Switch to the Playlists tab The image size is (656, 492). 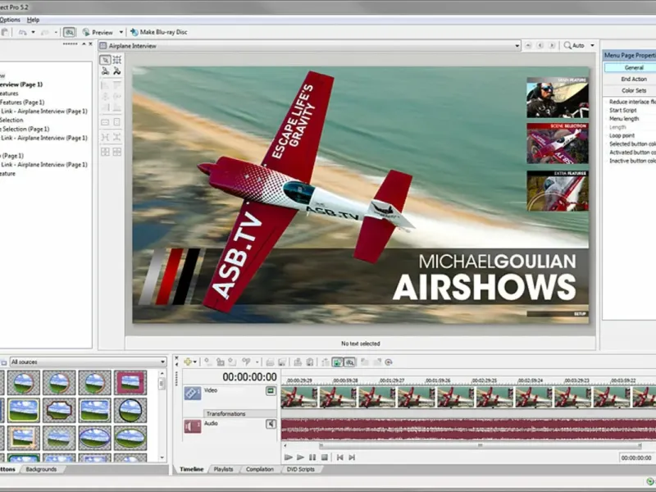223,469
